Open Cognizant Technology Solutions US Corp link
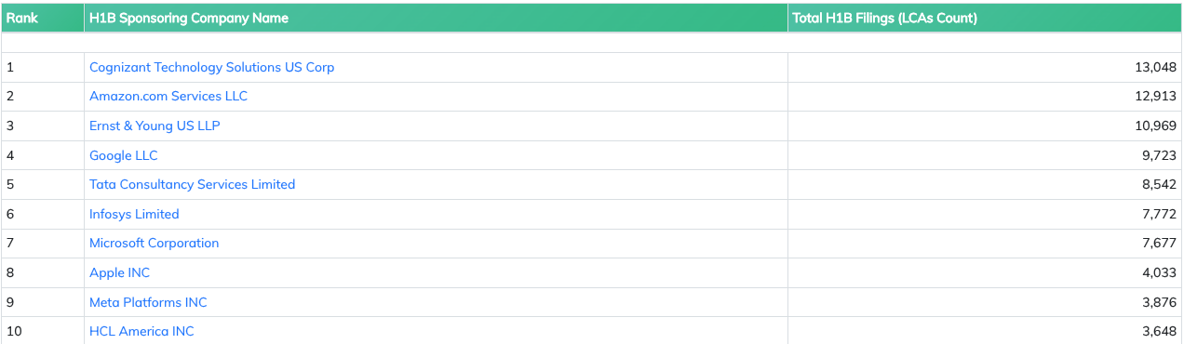Image resolution: width=1184 pixels, height=344 pixels. pyautogui.click(x=211, y=67)
